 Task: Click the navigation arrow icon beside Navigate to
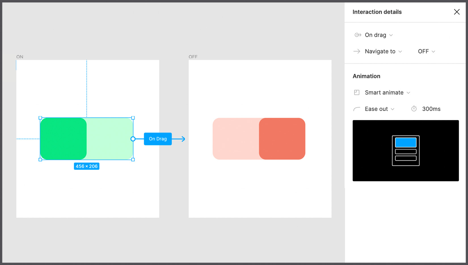coord(357,51)
